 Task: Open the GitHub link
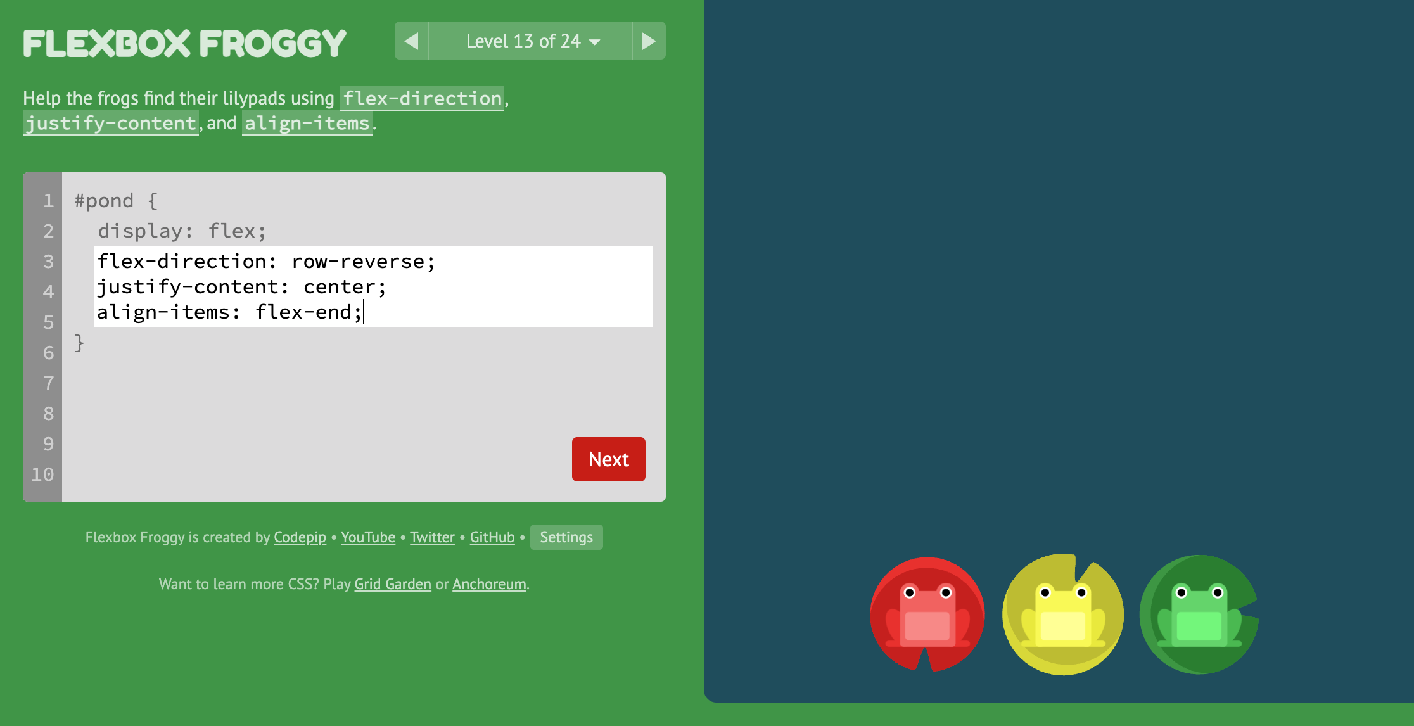(x=492, y=537)
